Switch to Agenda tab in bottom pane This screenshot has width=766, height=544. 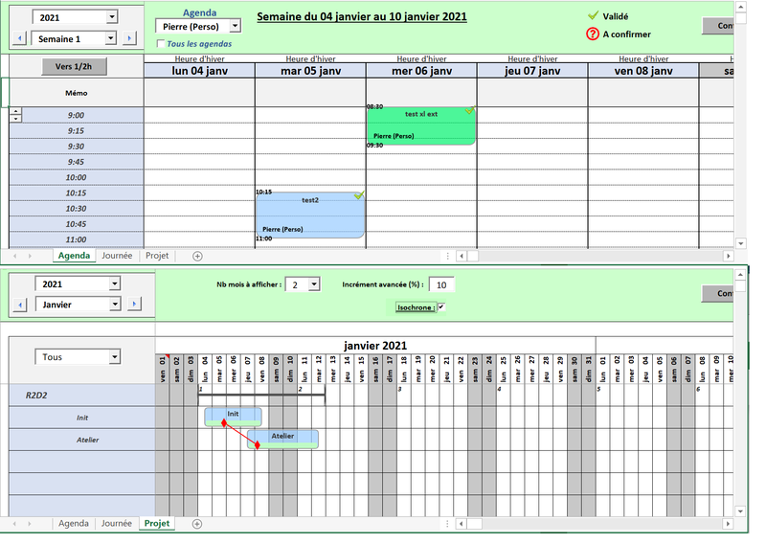click(x=74, y=524)
